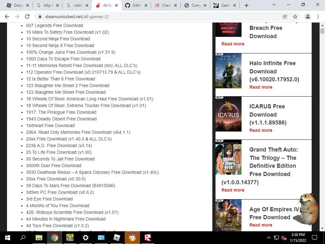Click Age Of Empires IV thumbnail
325x244 pixels.
[229, 215]
